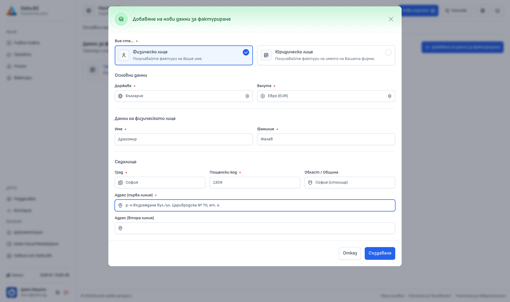Close the billing data dialog
The width and height of the screenshot is (510, 302).
(x=391, y=19)
